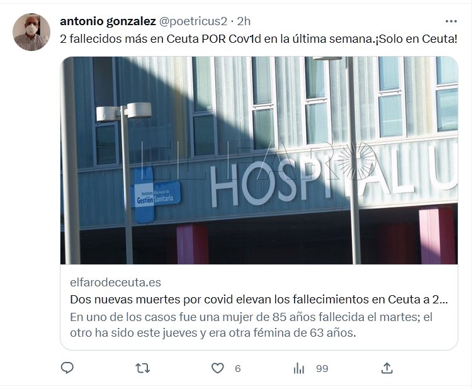Click the reply speech bubble icon
Screen dimensions: 476x389
67,368
